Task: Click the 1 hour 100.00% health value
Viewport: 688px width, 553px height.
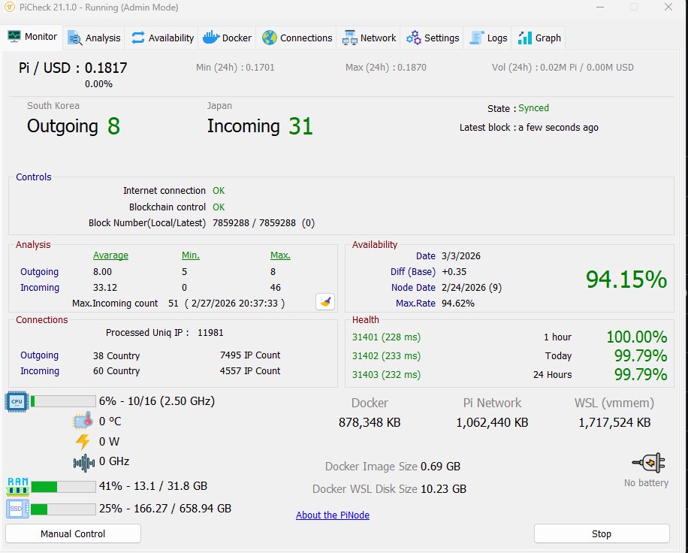Action: pyautogui.click(x=637, y=337)
